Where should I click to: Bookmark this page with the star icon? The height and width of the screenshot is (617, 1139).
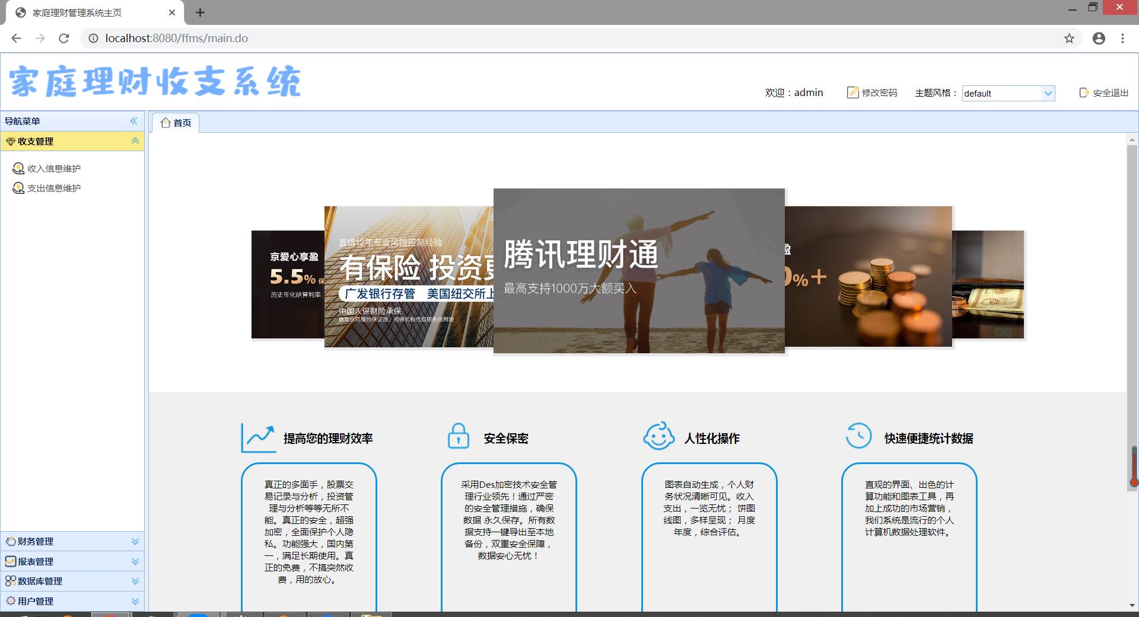[1069, 39]
